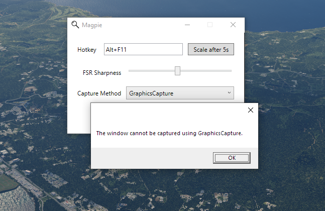Minimize the Magpie window

[187, 25]
